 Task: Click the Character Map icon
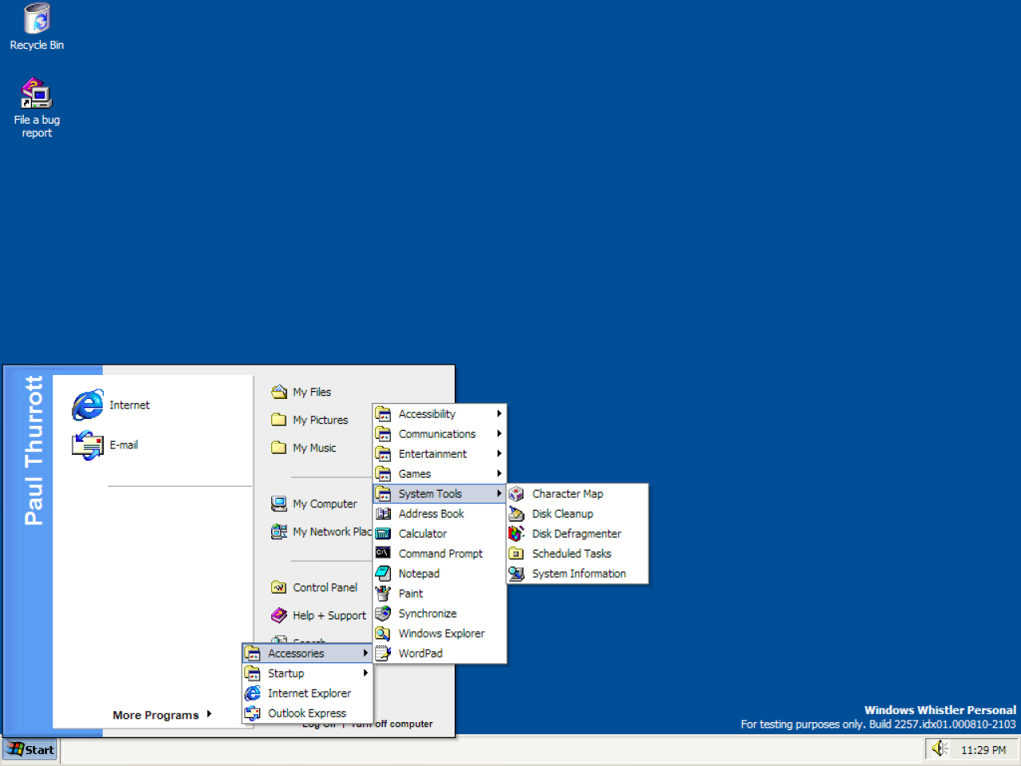point(516,494)
